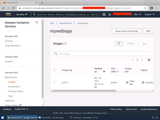The image size is (160, 120).
Task: Click the browser back arrow
Action: tap(3, 8)
